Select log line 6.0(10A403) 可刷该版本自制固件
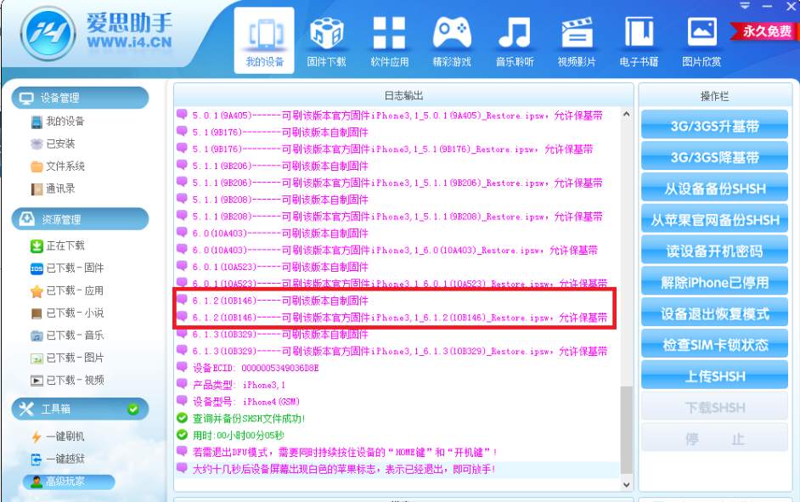The width and height of the screenshot is (800, 502). [x=280, y=233]
